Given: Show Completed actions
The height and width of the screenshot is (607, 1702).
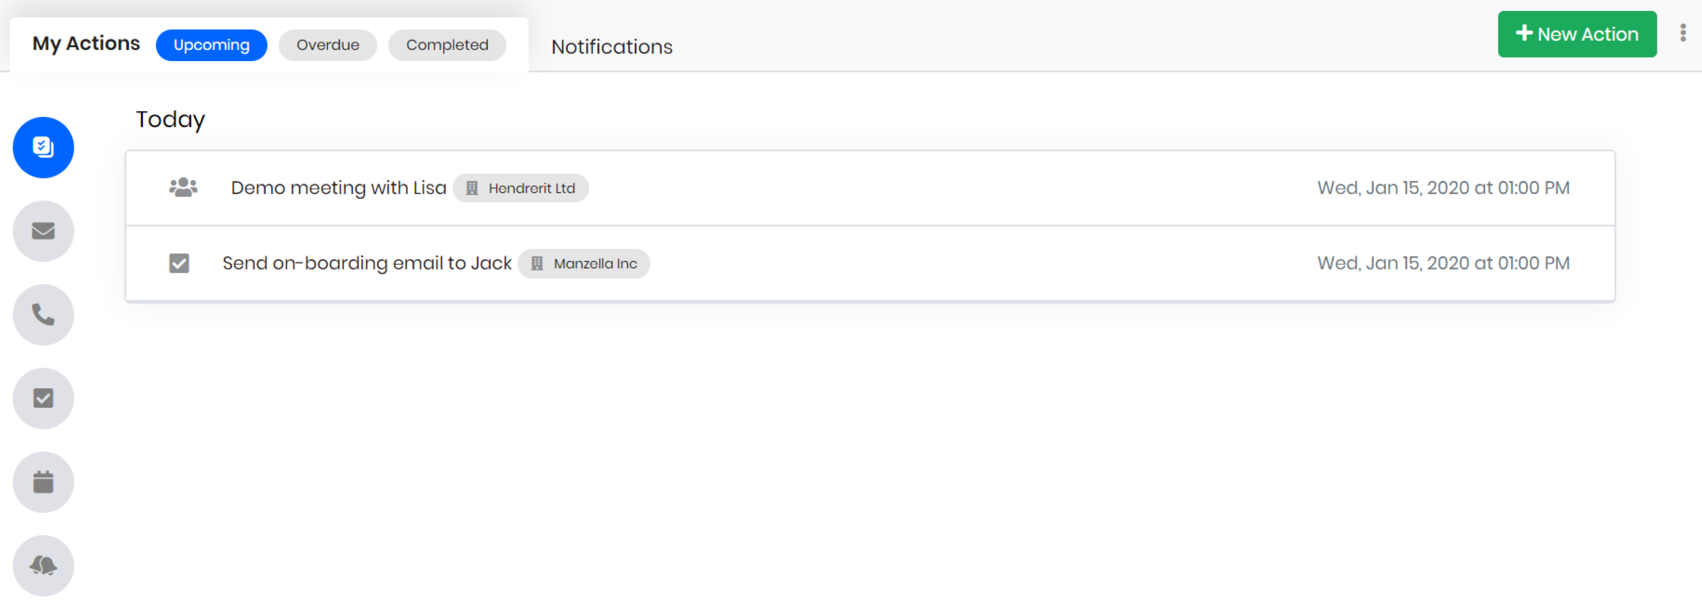Looking at the screenshot, I should [x=447, y=45].
